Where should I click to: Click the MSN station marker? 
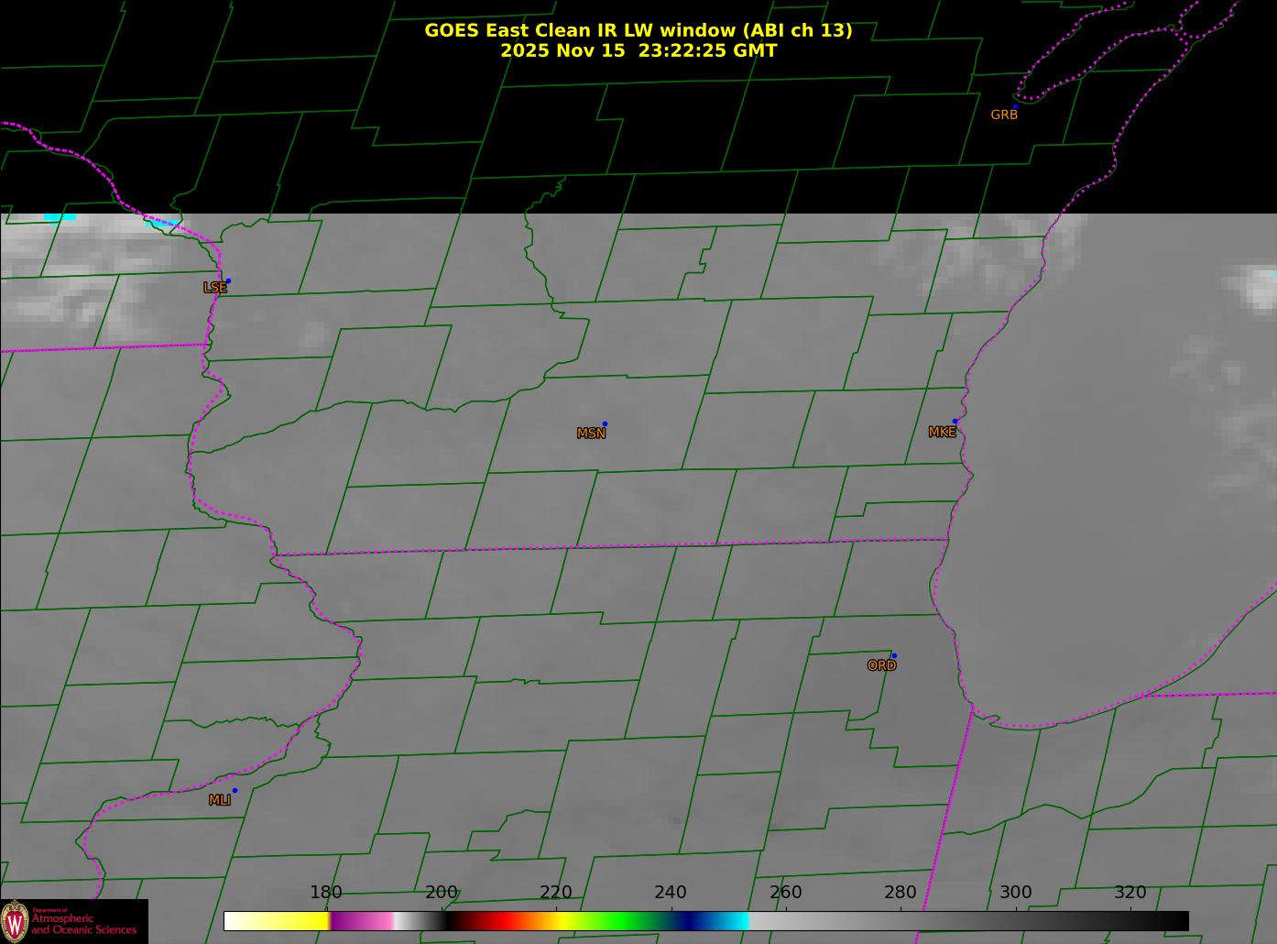pyautogui.click(x=605, y=424)
